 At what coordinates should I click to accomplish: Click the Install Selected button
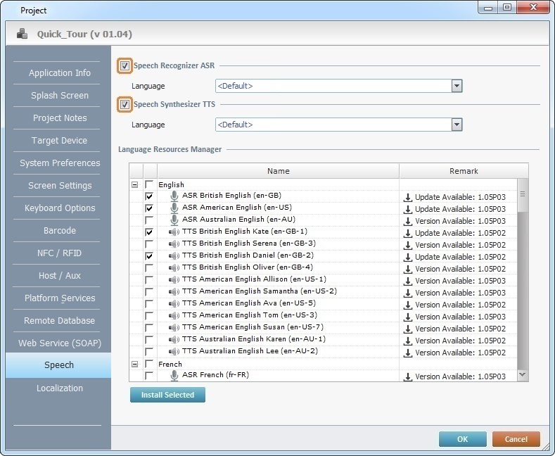(x=167, y=395)
